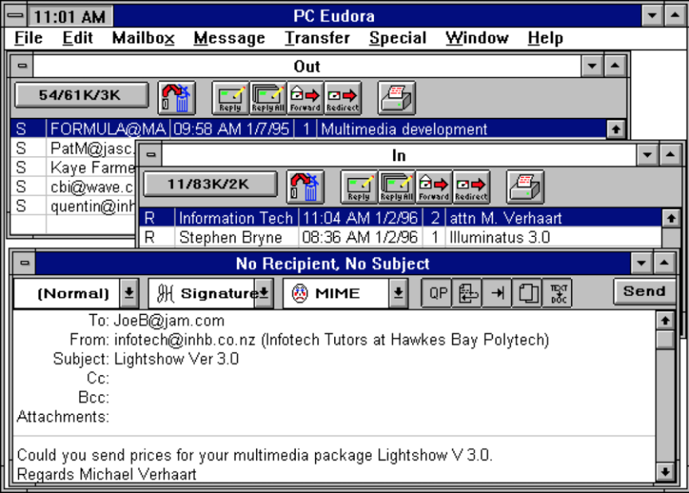
Task: Click the Send button
Action: pos(644,291)
